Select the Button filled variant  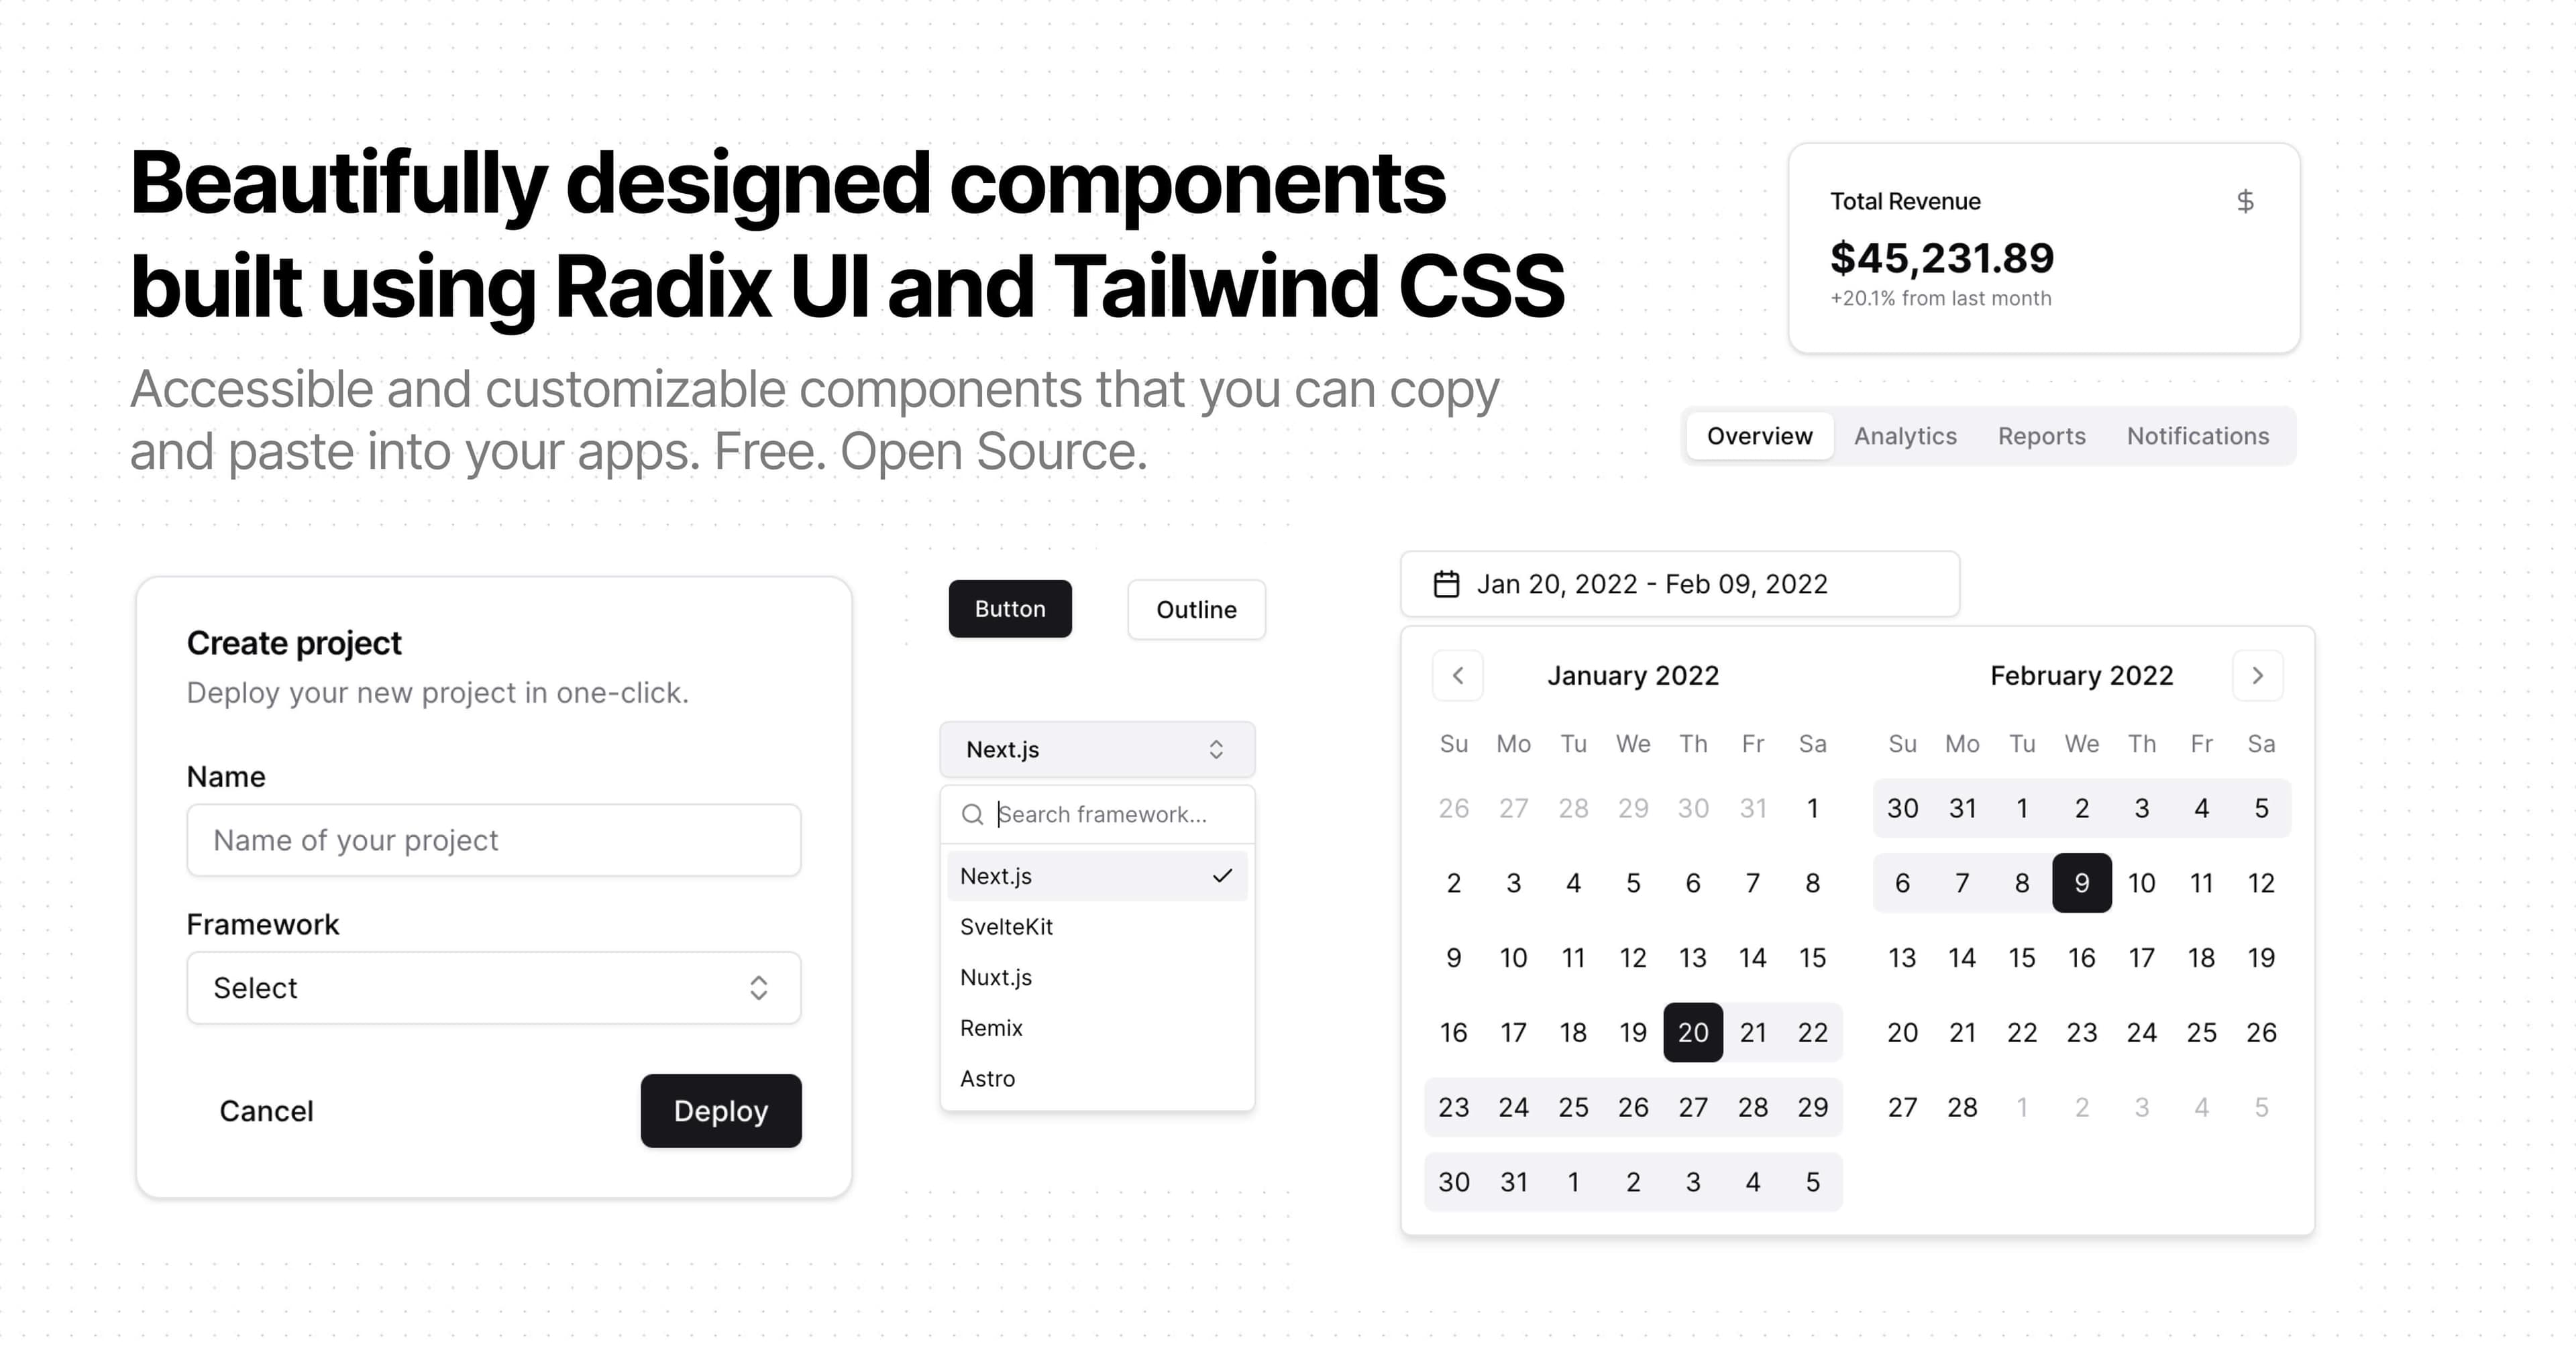point(1007,608)
